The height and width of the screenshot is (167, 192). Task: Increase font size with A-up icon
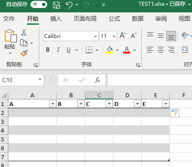click(x=123, y=35)
